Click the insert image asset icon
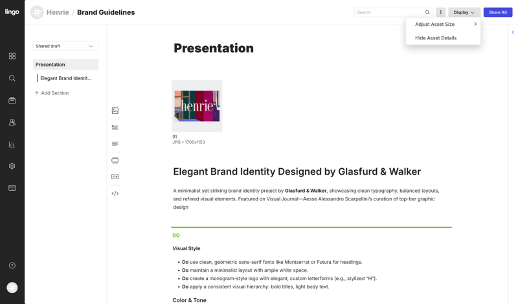This screenshot has height=304, width=518. [x=115, y=111]
